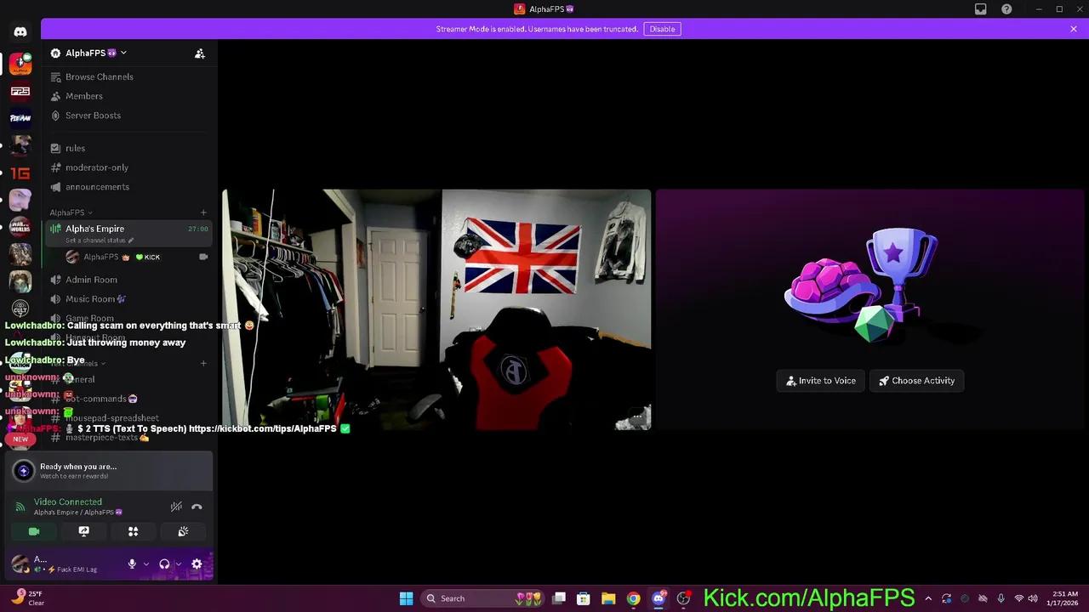Screen dimensions: 1089x612
Task: Click the Invite to Voice button
Action: tap(820, 380)
